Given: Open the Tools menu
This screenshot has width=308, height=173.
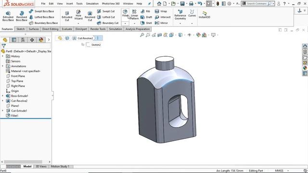Looking at the screenshot, I should point(79,3).
